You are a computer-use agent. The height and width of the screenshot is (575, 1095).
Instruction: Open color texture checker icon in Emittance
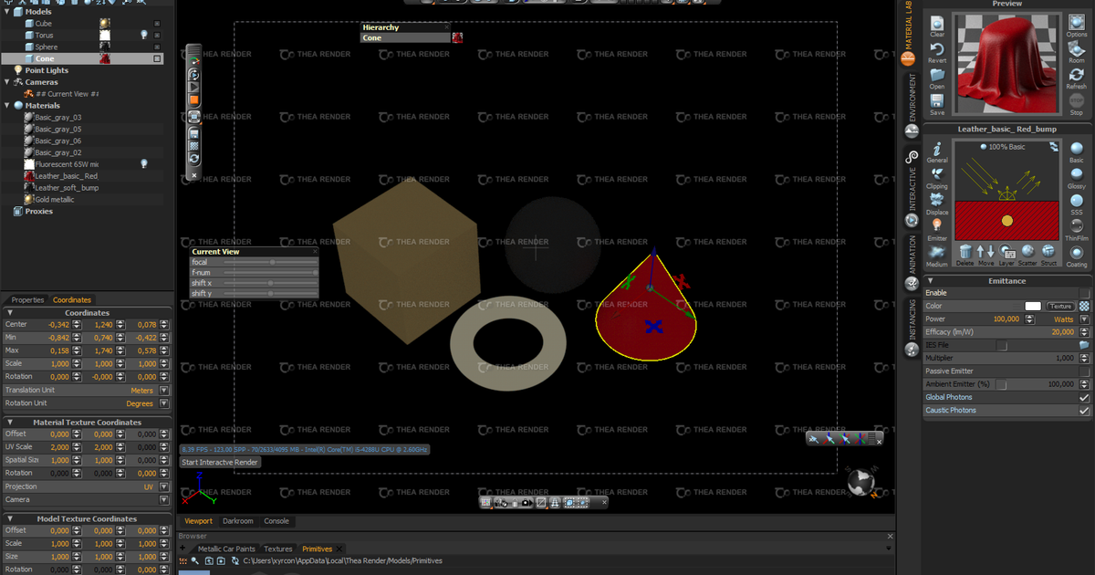pyautogui.click(x=1084, y=307)
